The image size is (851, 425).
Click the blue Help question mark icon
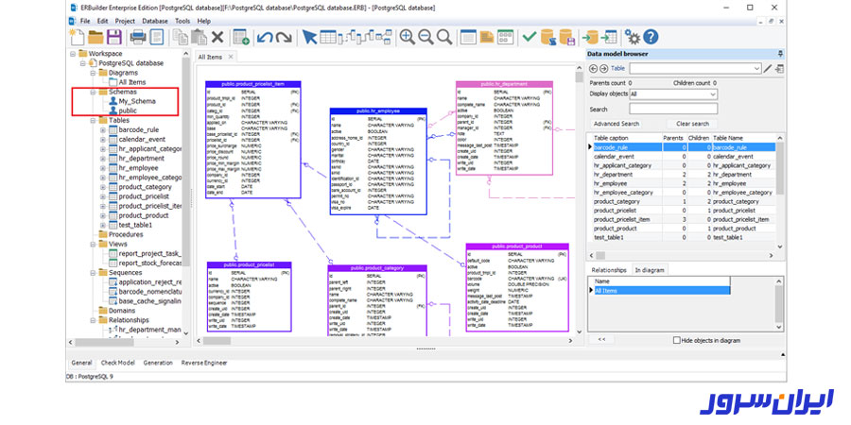[x=651, y=37]
